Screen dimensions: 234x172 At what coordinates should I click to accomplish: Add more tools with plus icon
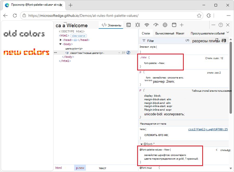click(182, 25)
